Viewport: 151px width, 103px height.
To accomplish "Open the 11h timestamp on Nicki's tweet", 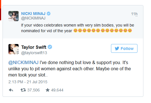I will click(x=134, y=14).
